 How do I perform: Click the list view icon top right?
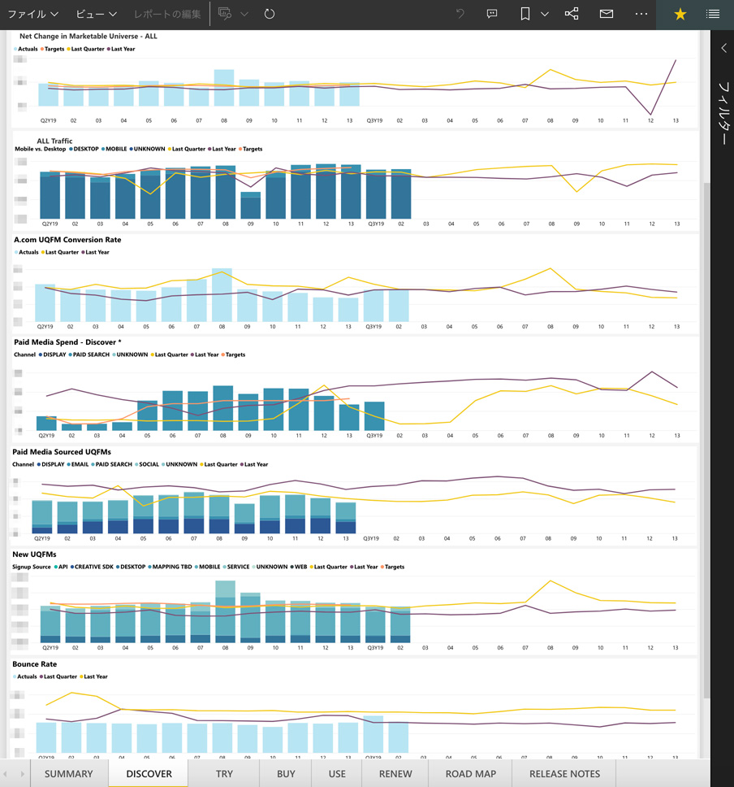point(713,14)
